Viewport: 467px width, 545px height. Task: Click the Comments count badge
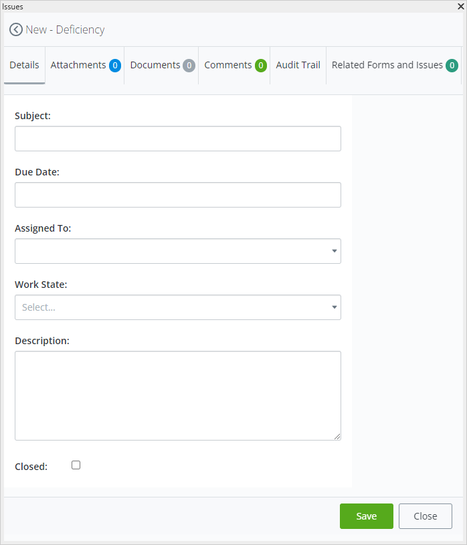(x=261, y=66)
